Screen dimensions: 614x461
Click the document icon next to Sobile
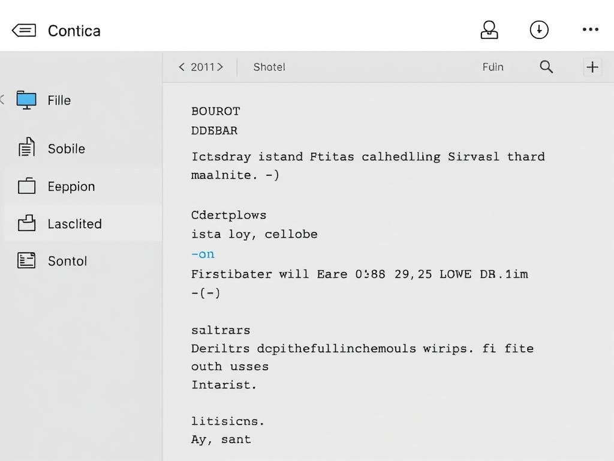pos(26,148)
